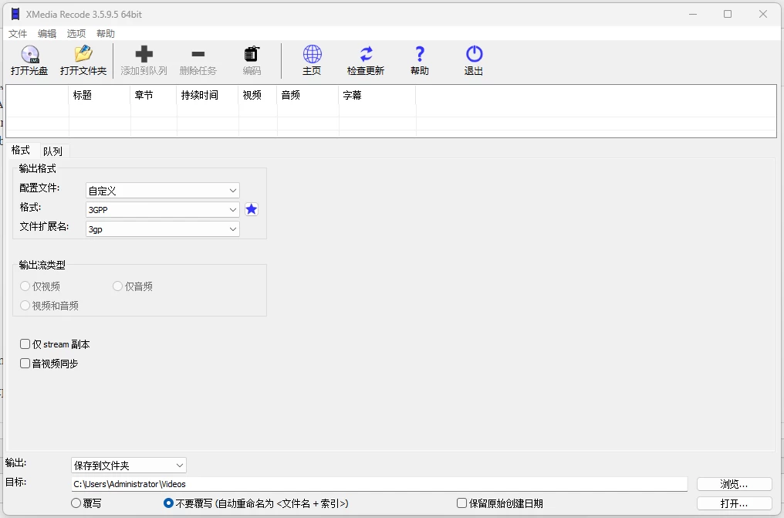Click the 浏览... button
Viewport: 784px width, 518px height.
(733, 483)
